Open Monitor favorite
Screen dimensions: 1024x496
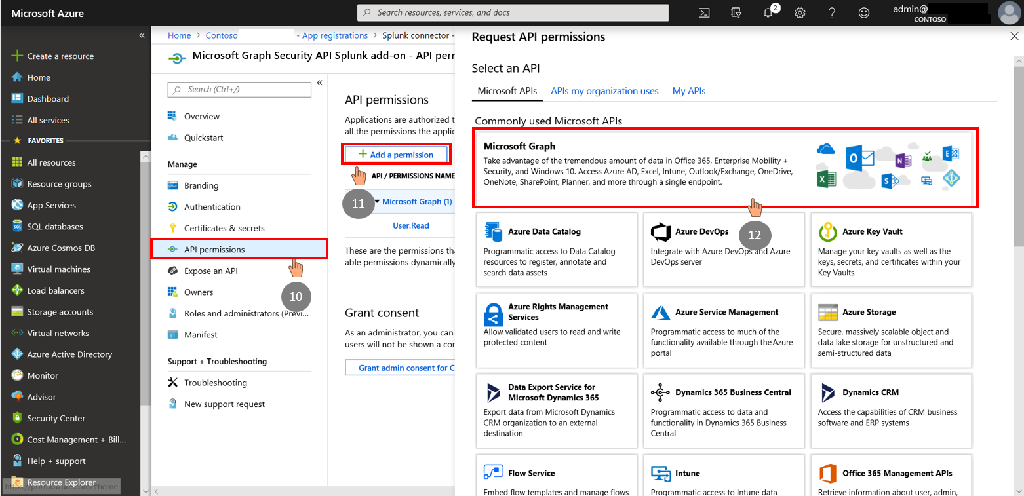point(43,375)
